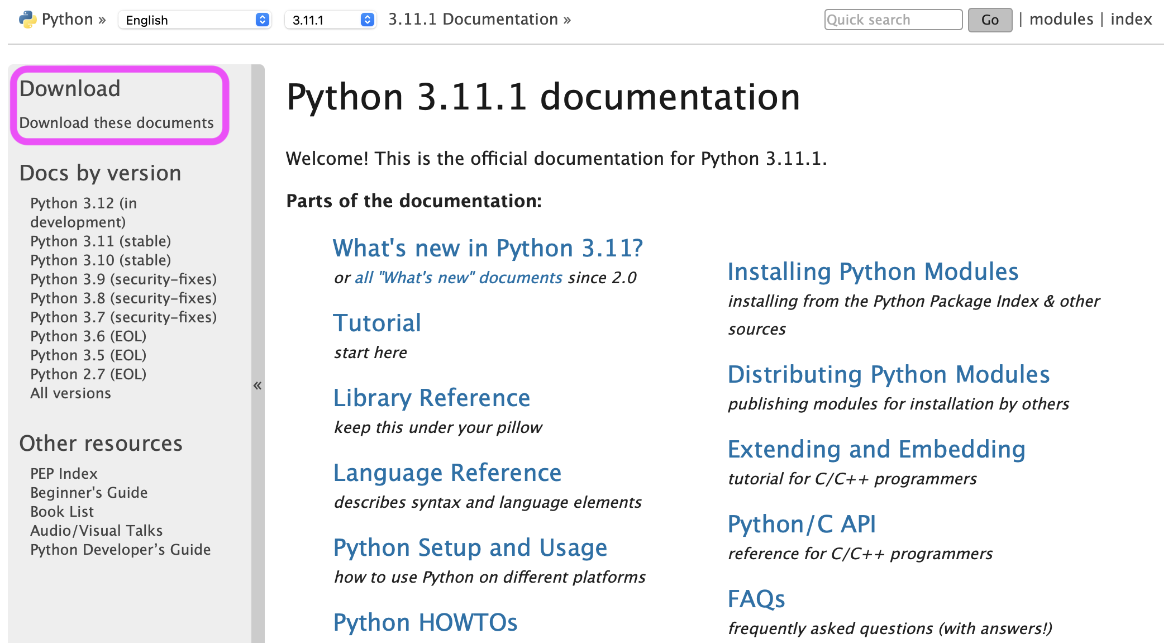Viewport: 1168px width, 643px height.
Task: Open the modules link in header
Action: tap(1061, 20)
